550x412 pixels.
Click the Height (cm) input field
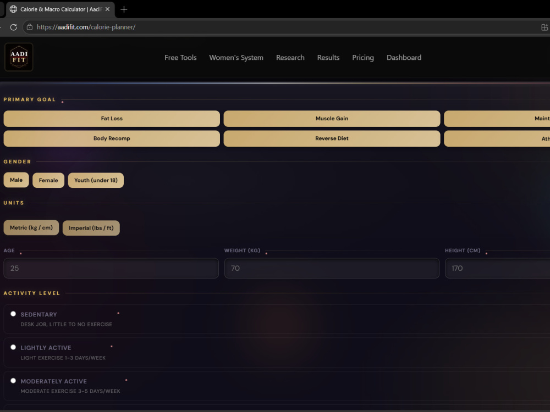pos(497,269)
